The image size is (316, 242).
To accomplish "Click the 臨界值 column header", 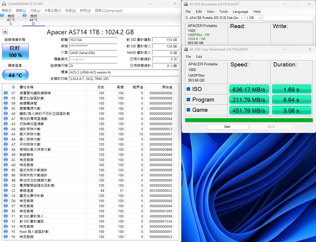I will [x=138, y=87].
